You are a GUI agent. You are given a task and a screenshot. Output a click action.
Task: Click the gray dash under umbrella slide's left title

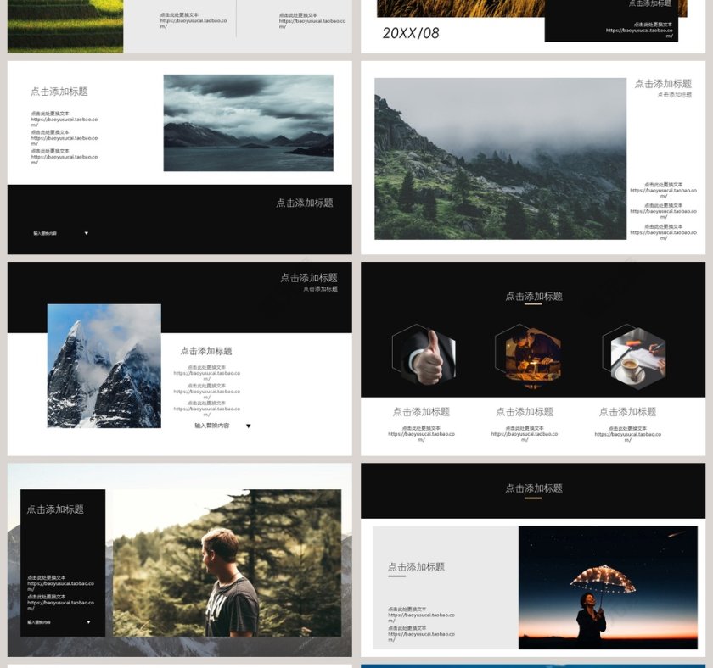396,576
